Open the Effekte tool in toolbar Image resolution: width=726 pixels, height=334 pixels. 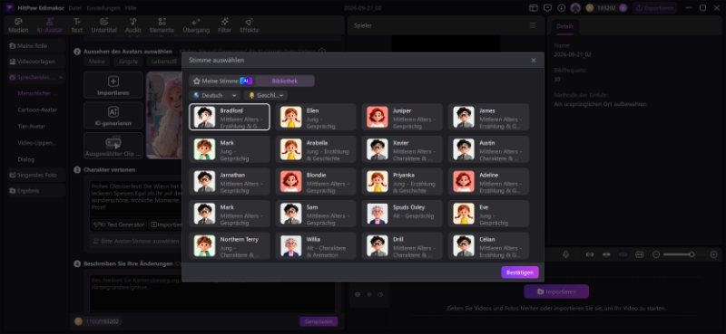pos(249,25)
